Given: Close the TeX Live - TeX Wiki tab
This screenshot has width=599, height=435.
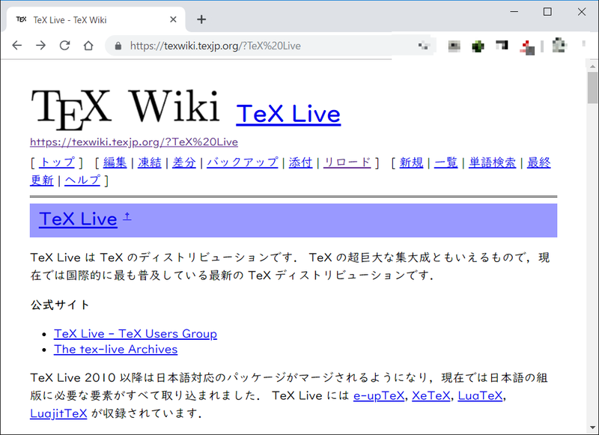Looking at the screenshot, I should 173,19.
